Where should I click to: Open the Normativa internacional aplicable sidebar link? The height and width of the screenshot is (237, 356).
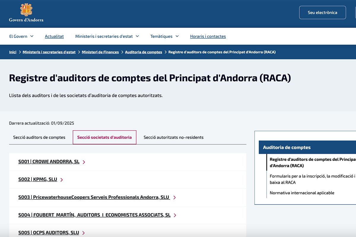(x=302, y=193)
